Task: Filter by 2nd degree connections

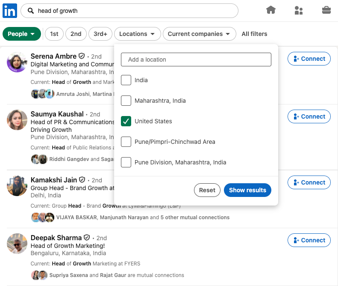Action: 76,34
